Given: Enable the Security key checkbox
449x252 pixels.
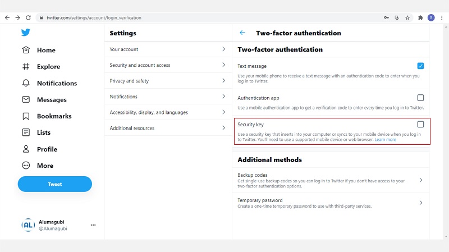Looking at the screenshot, I should tap(420, 124).
